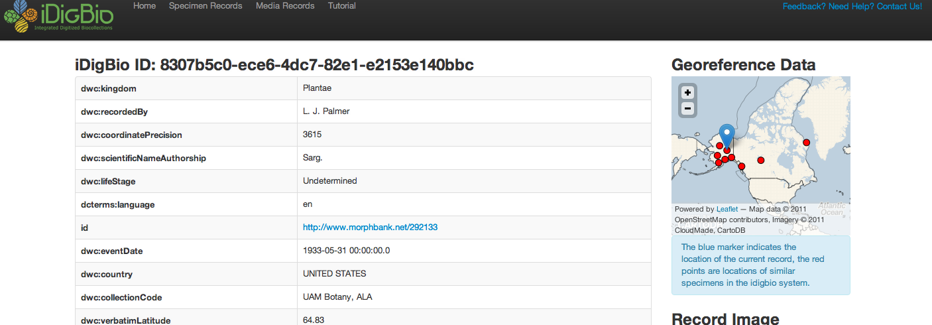Zoom out on the map
This screenshot has width=932, height=325.
[x=688, y=108]
